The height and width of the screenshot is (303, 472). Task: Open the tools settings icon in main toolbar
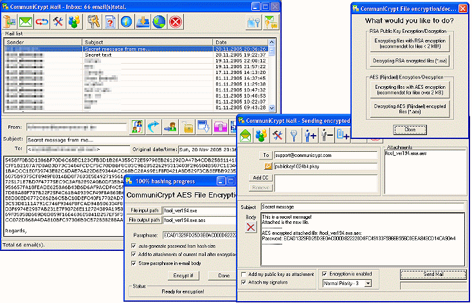[x=59, y=22]
